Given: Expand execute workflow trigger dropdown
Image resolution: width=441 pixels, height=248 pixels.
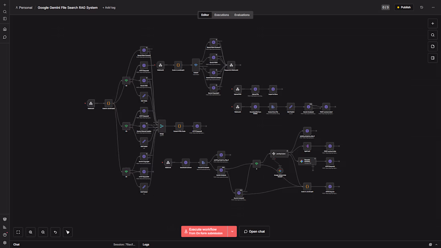Looking at the screenshot, I should [x=232, y=232].
